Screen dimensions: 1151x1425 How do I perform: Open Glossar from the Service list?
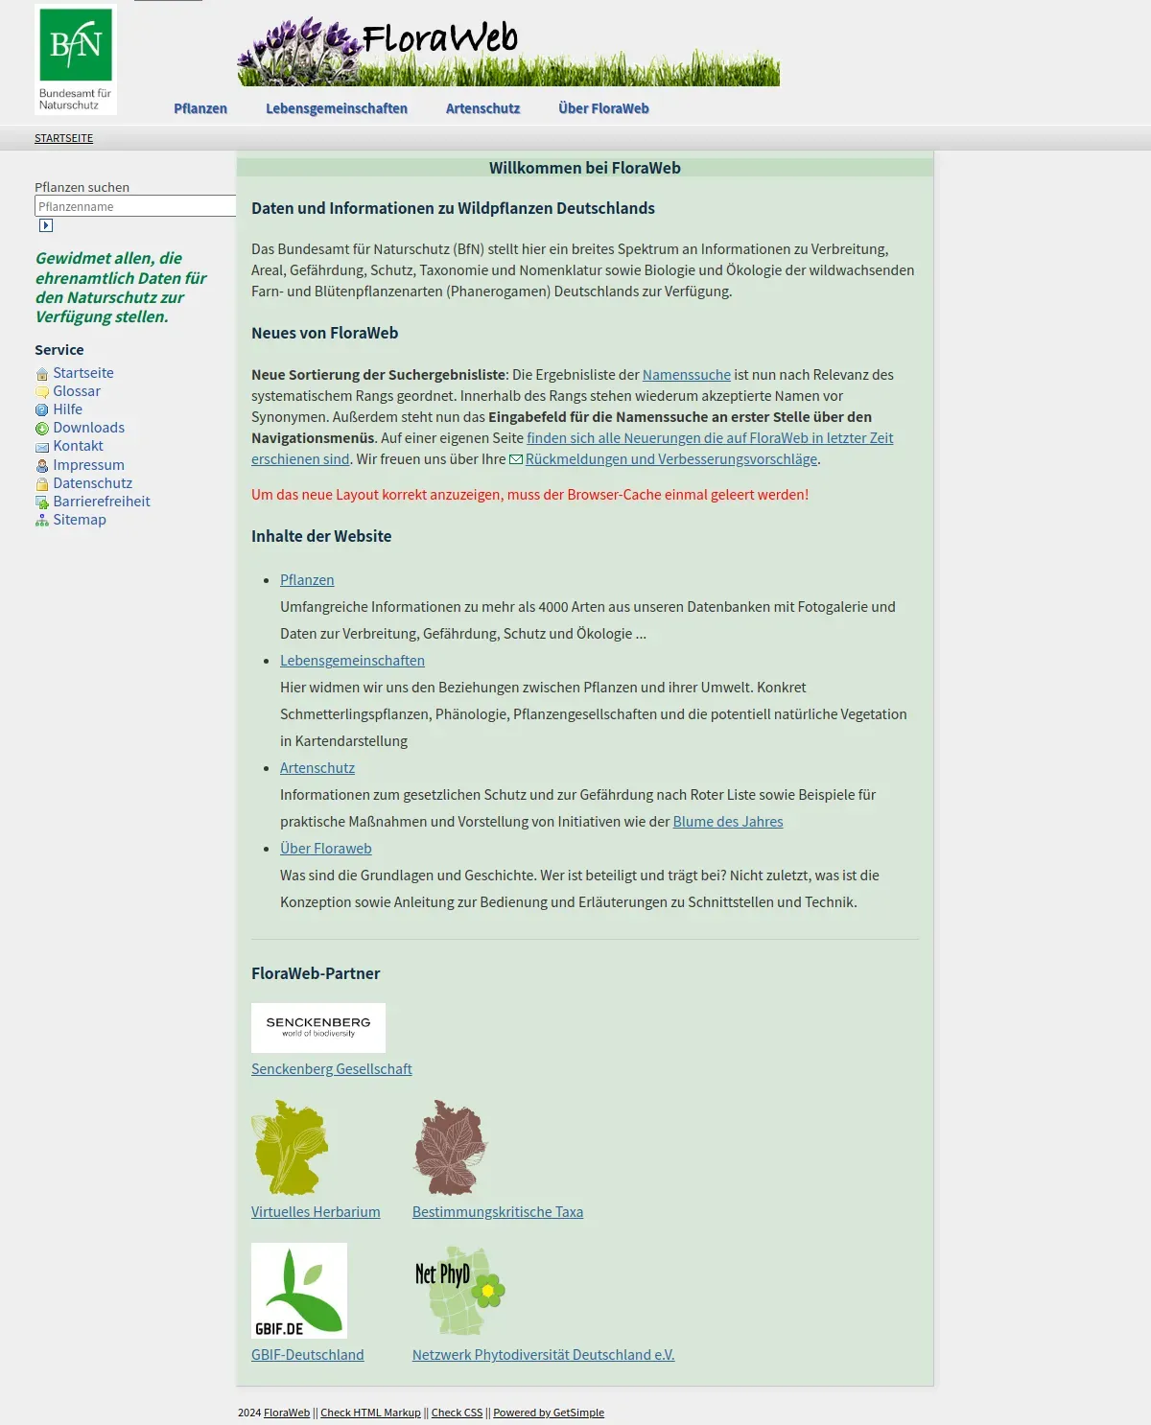[x=77, y=391]
